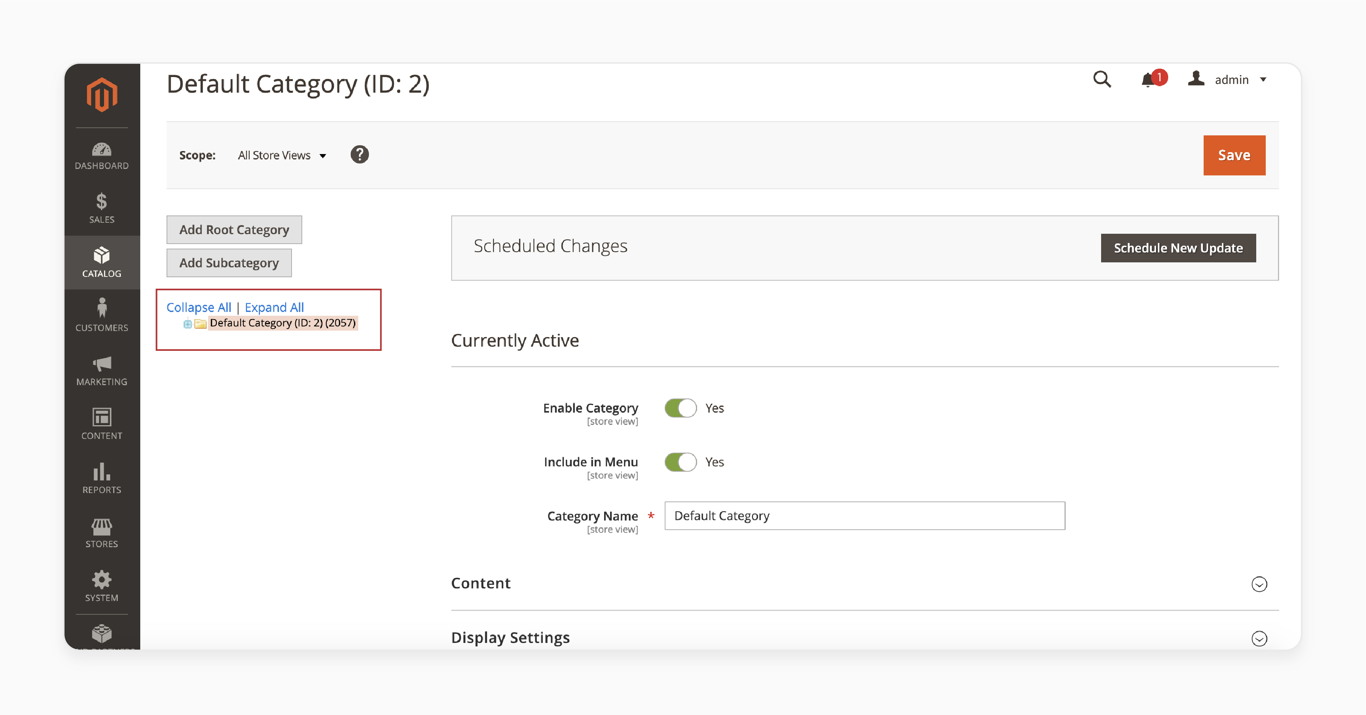The height and width of the screenshot is (715, 1366).
Task: Expand the Display Settings section chevron
Action: click(x=1259, y=638)
